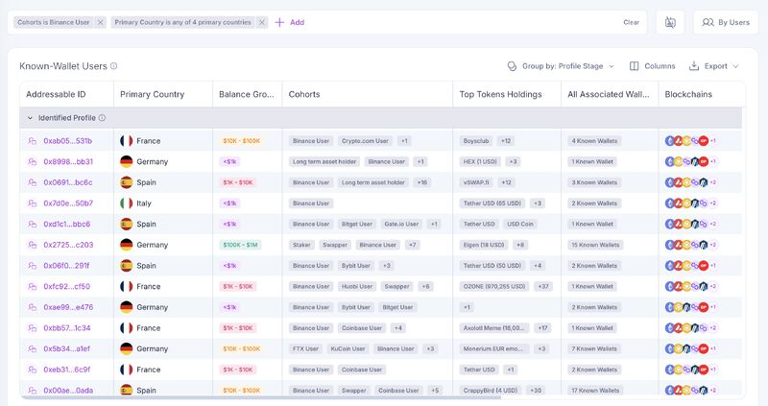The height and width of the screenshot is (406, 768).
Task: Click the blockchain icons in the 0x5b34...a1ef row
Action: click(690, 349)
